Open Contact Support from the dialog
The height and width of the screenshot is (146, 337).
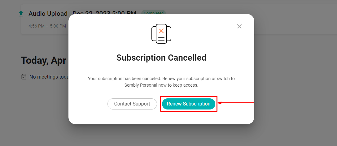(132, 104)
